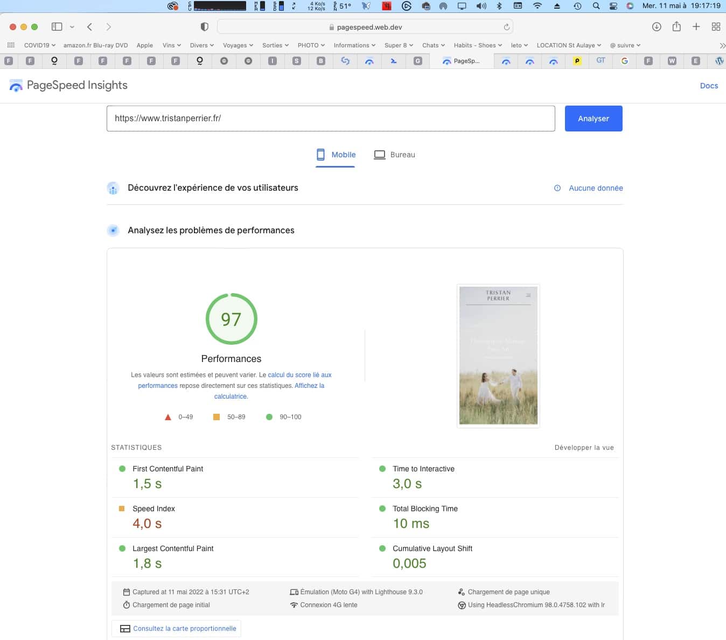The image size is (726, 640).
Task: Go back with the Safari back arrow
Action: coord(90,26)
